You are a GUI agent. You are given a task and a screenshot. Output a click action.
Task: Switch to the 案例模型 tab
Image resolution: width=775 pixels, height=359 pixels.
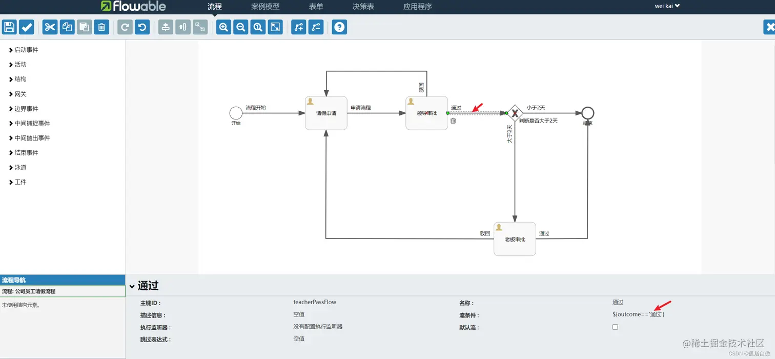[266, 7]
